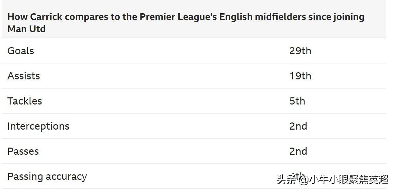394x190 pixels.
Task: Click the "5th" Tackles ranking value
Action: 297,101
